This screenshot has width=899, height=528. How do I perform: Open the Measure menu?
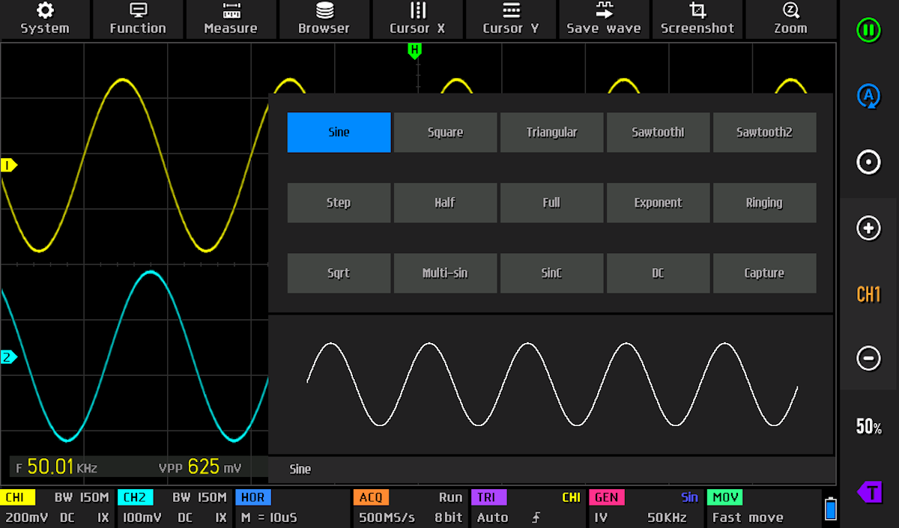pos(231,19)
